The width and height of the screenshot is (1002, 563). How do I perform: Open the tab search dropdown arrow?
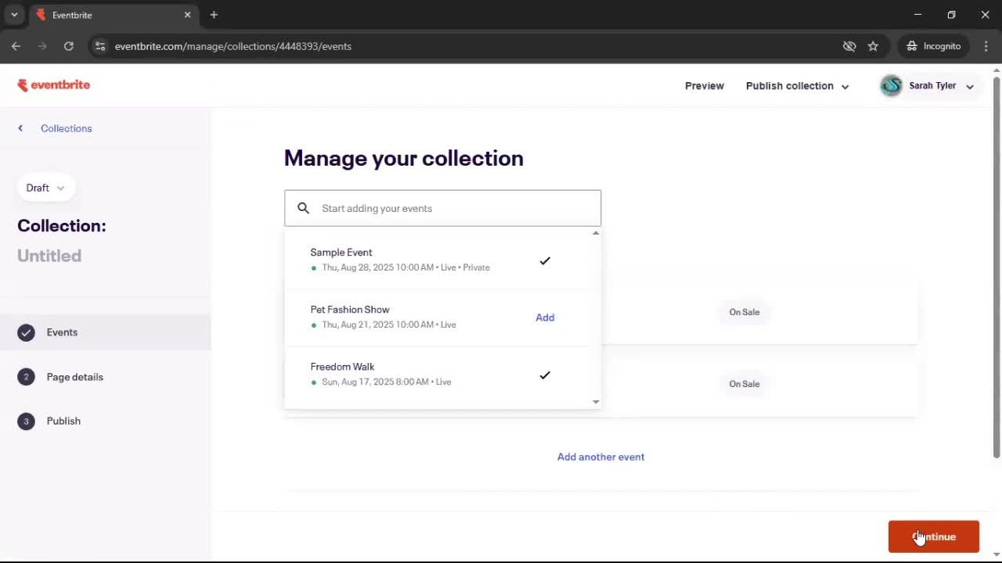click(x=14, y=15)
